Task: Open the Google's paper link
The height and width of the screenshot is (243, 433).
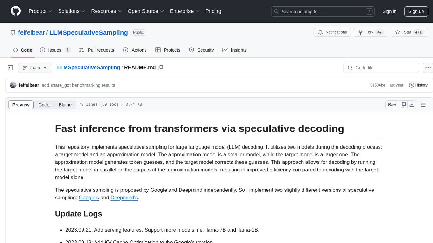Action: tap(89, 198)
